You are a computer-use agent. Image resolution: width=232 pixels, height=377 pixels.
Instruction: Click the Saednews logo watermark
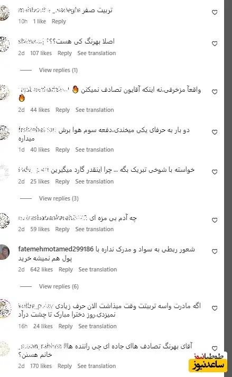(208, 362)
